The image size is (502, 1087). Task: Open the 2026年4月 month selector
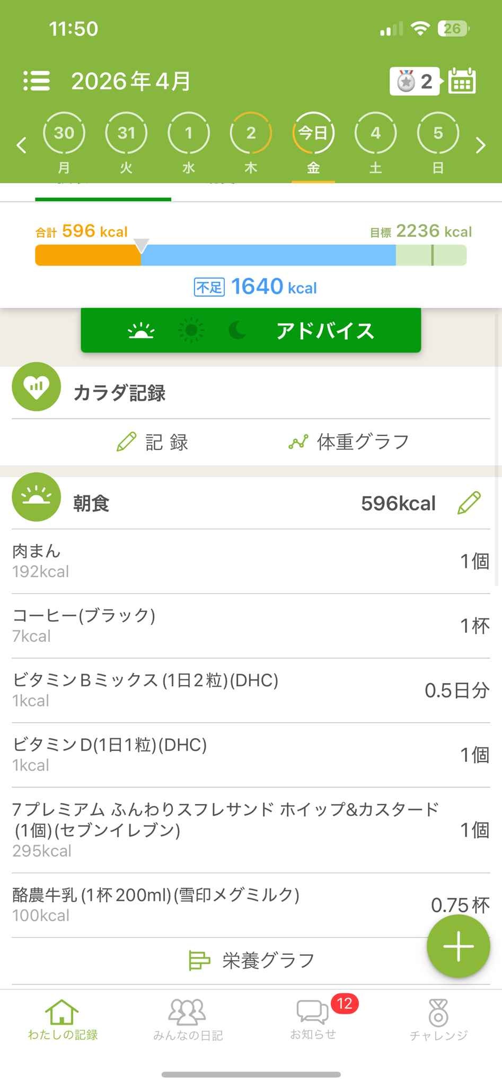click(131, 81)
